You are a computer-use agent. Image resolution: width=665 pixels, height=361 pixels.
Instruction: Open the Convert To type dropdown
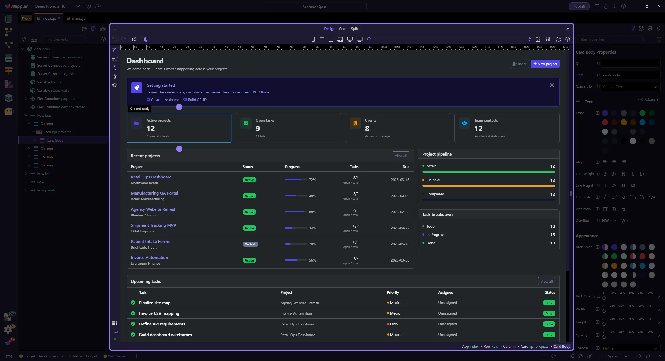pyautogui.click(x=630, y=87)
